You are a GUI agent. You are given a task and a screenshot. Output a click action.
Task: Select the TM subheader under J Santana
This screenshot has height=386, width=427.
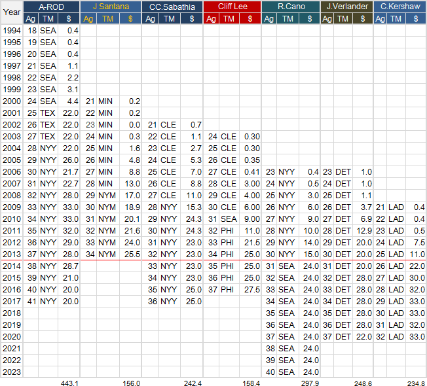(108, 19)
